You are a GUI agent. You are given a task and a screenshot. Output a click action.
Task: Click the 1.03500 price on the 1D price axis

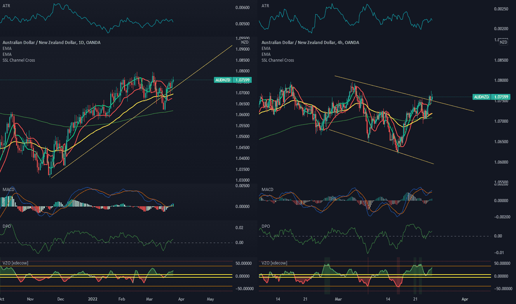pyautogui.click(x=242, y=170)
